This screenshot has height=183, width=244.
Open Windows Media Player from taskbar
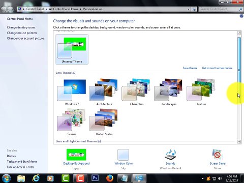[50, 178]
